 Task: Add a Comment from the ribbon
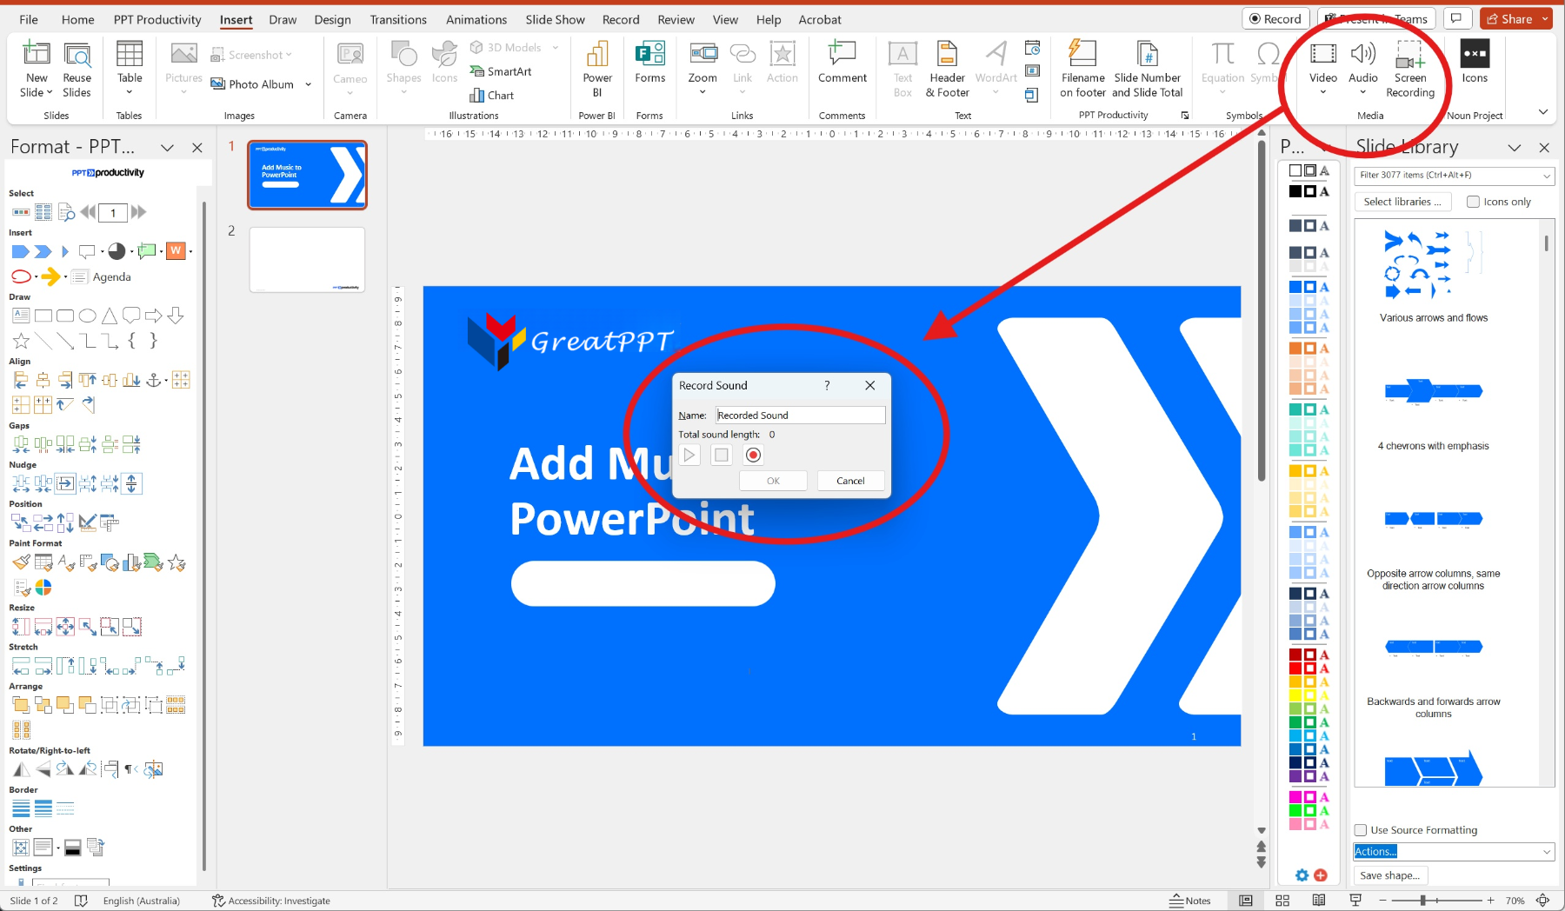click(x=842, y=63)
